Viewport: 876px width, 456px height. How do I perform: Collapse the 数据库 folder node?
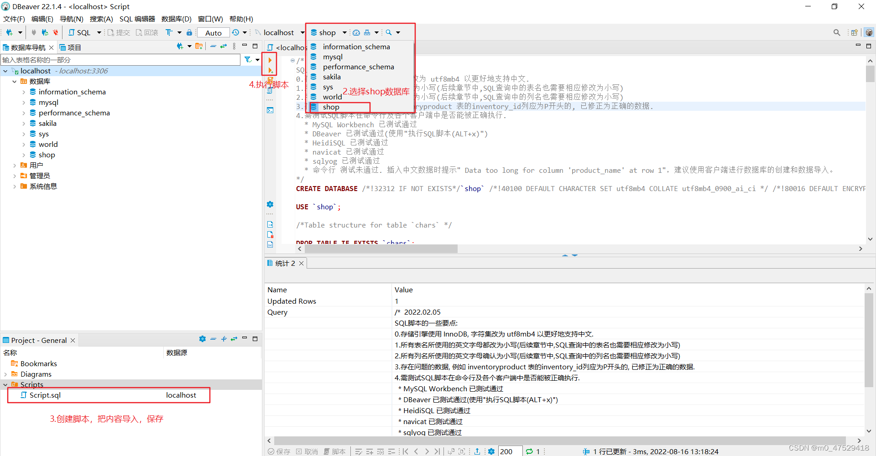[x=14, y=82]
